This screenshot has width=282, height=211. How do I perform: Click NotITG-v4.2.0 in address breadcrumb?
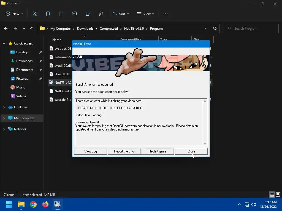tap(134, 29)
